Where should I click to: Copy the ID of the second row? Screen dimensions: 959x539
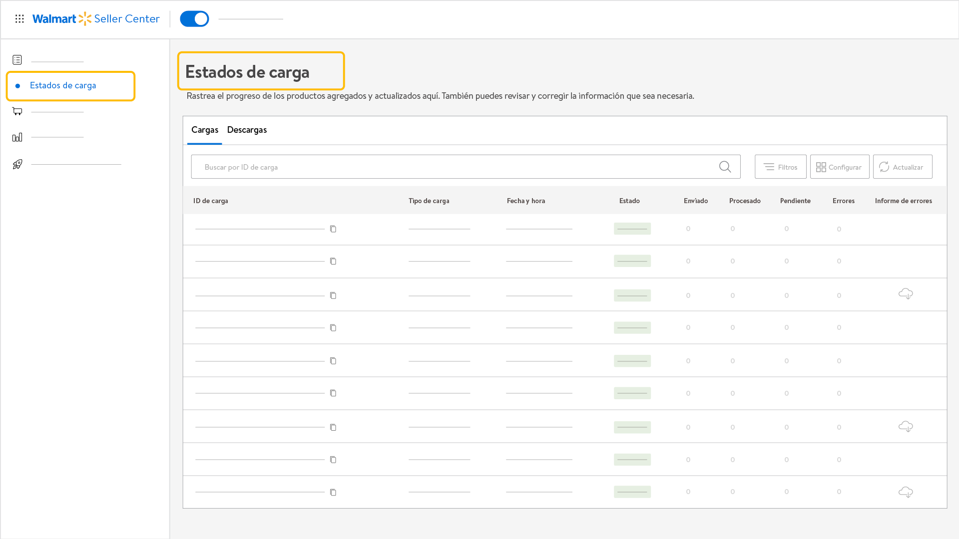point(333,262)
